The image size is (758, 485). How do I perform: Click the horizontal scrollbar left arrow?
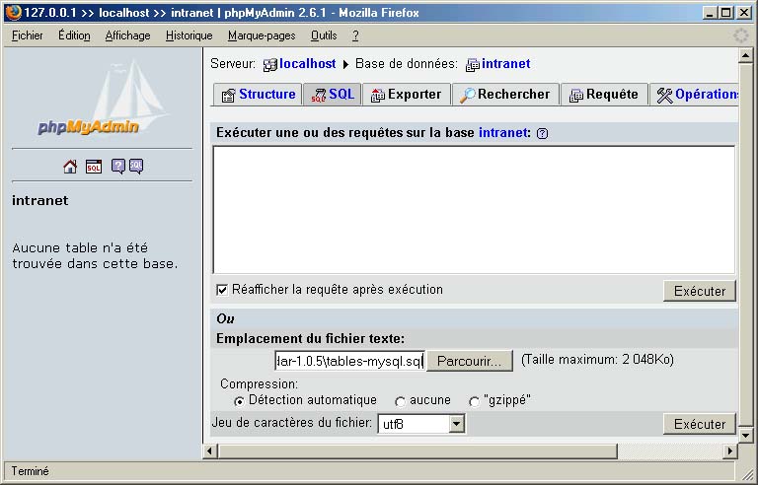(x=210, y=451)
